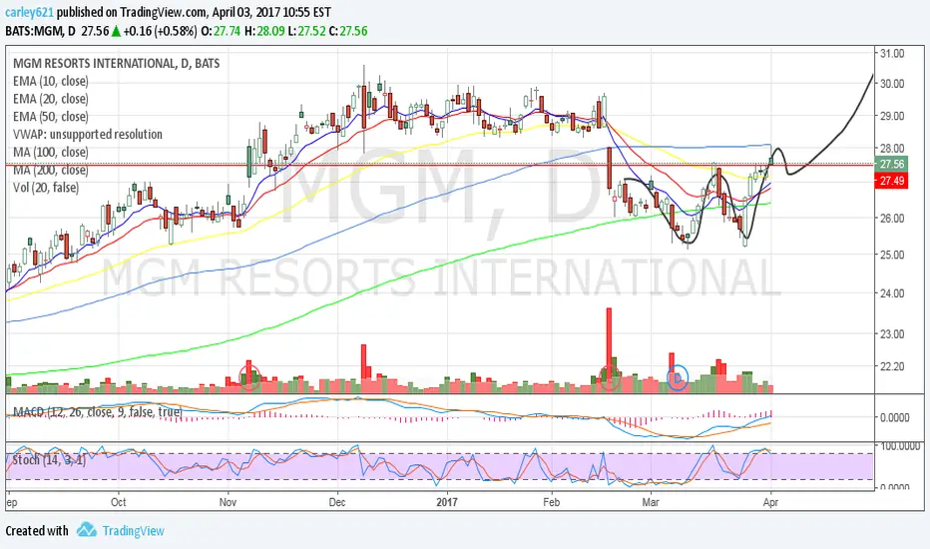Click the MACD 0.0000 axis value
The image size is (930, 549).
(895, 417)
